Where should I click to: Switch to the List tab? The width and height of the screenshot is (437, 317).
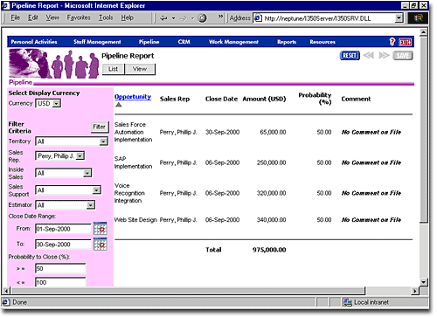coord(114,69)
